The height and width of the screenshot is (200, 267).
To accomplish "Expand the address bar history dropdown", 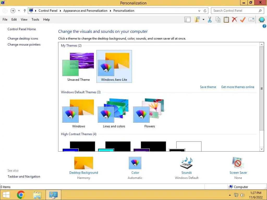I will click(x=199, y=11).
